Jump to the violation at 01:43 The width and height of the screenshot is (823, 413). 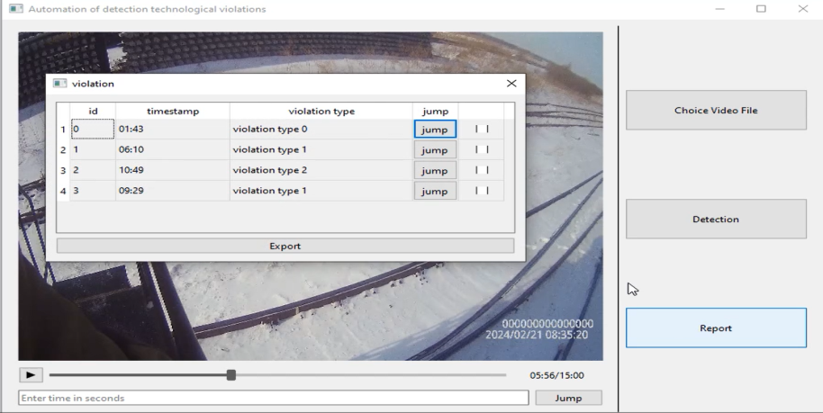[435, 130]
